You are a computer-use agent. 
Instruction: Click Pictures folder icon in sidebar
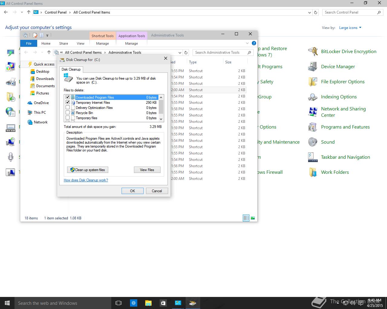point(33,93)
